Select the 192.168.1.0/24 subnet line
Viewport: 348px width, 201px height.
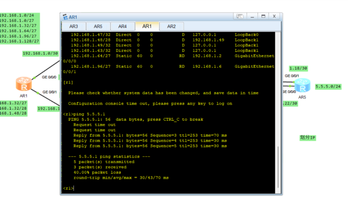[x=17, y=15]
